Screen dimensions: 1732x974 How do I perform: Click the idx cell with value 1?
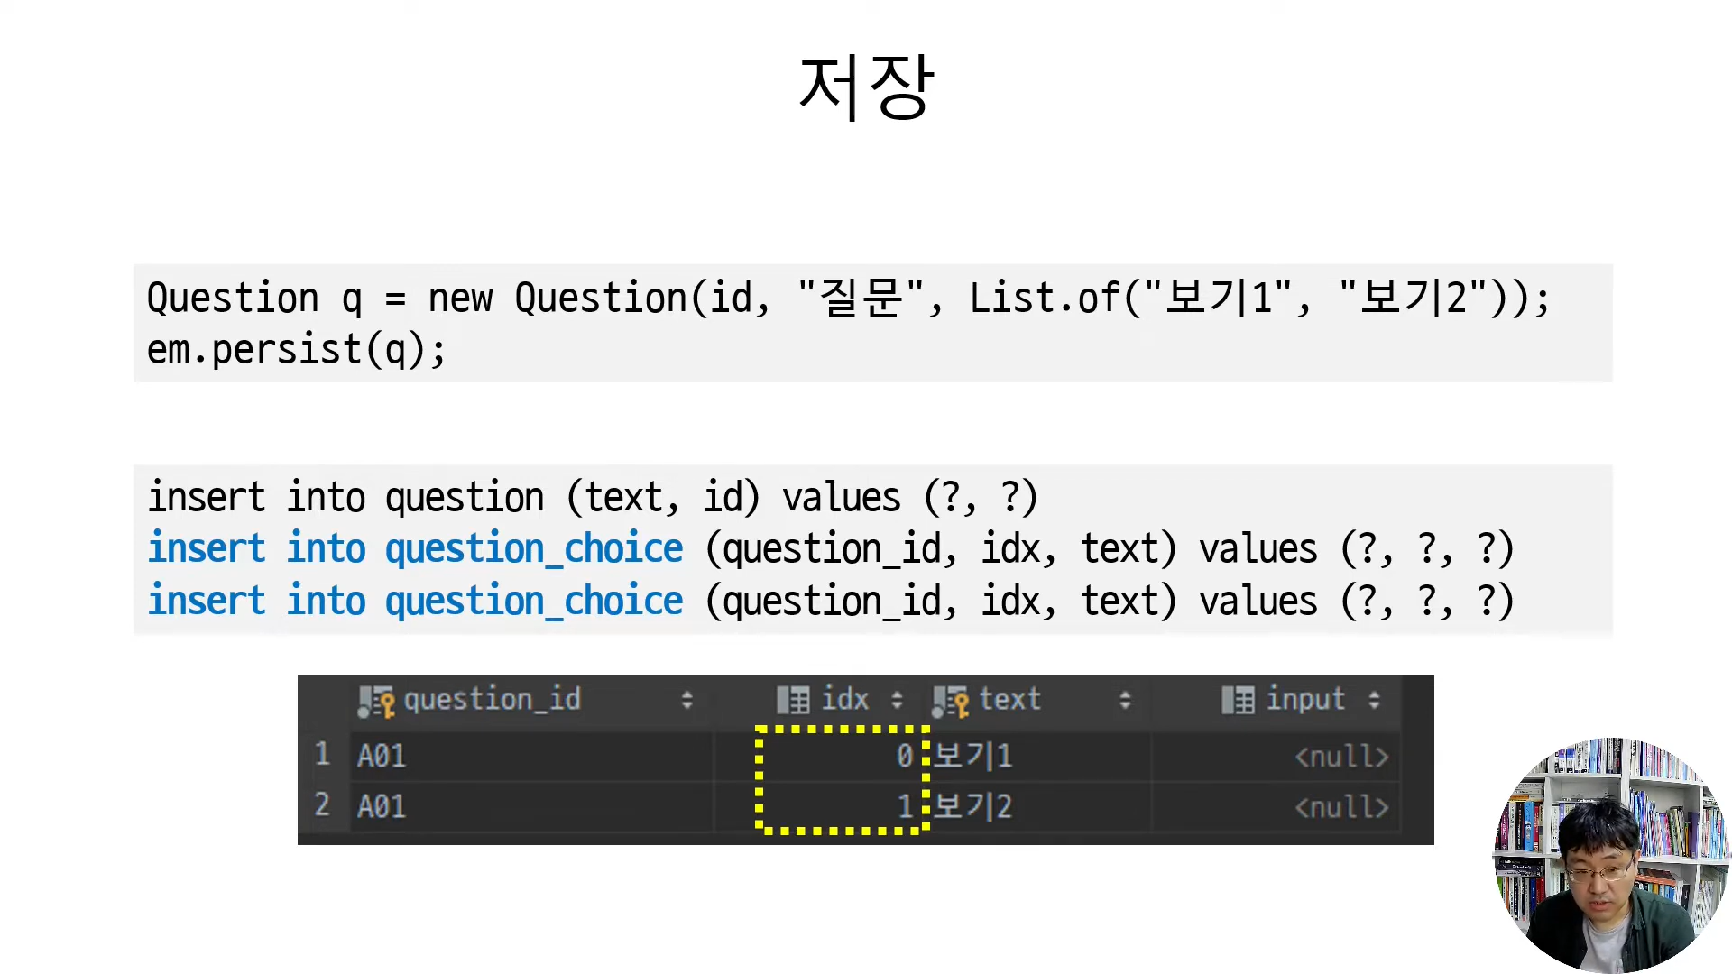tap(904, 806)
